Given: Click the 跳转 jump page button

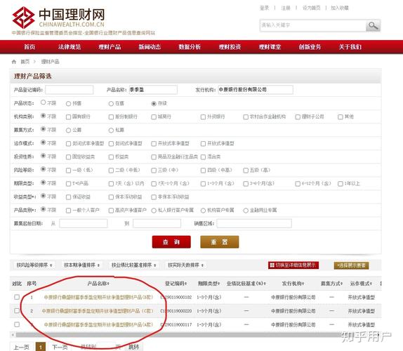Looking at the screenshot, I should pos(133,347).
